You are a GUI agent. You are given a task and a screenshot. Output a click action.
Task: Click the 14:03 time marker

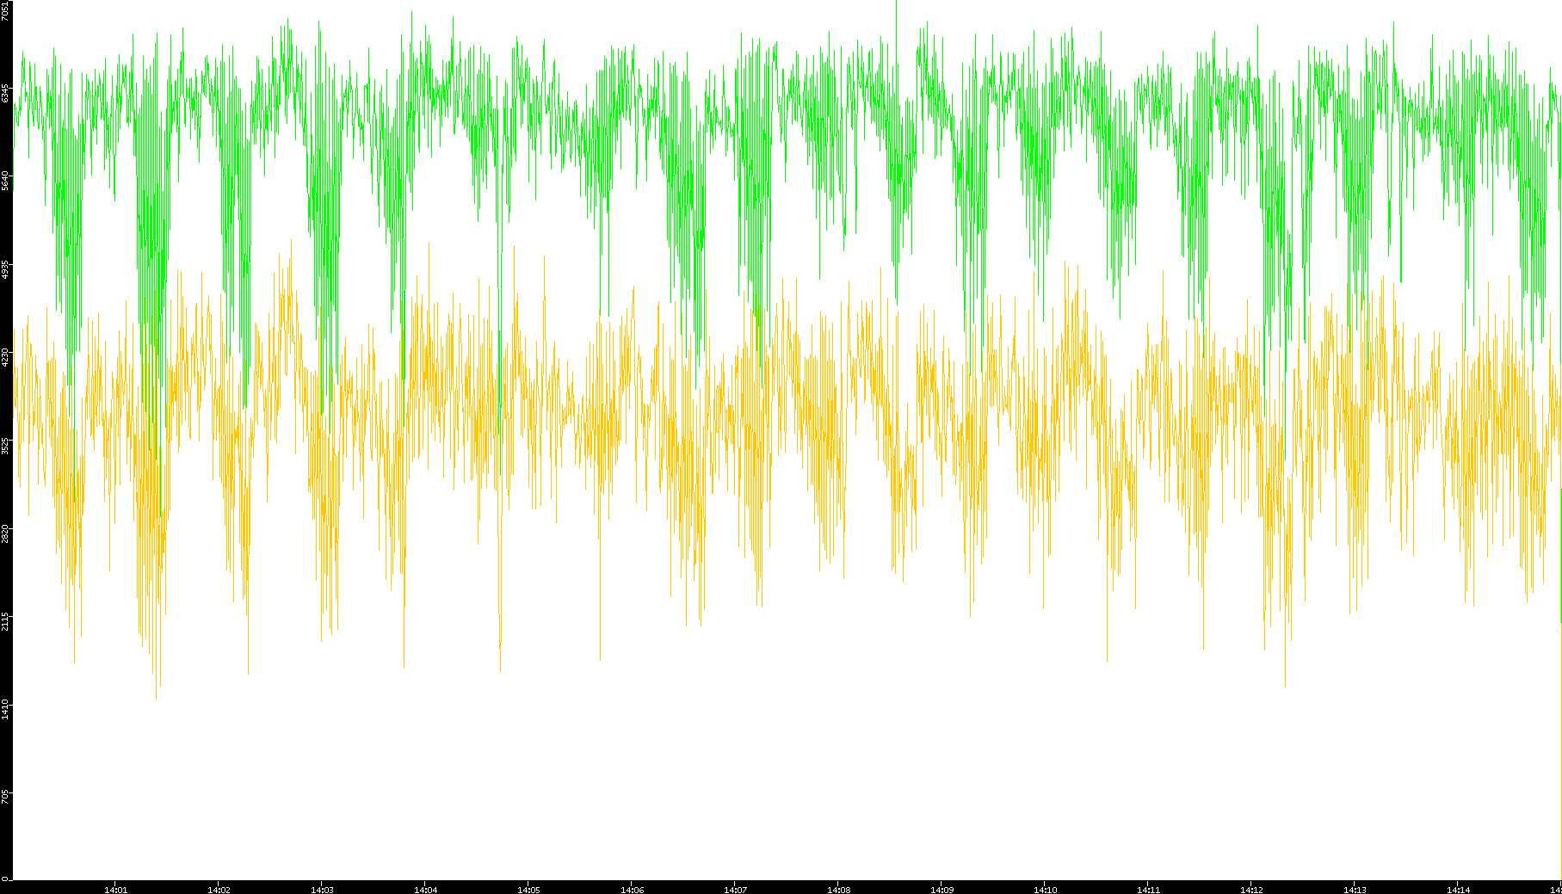[x=322, y=890]
